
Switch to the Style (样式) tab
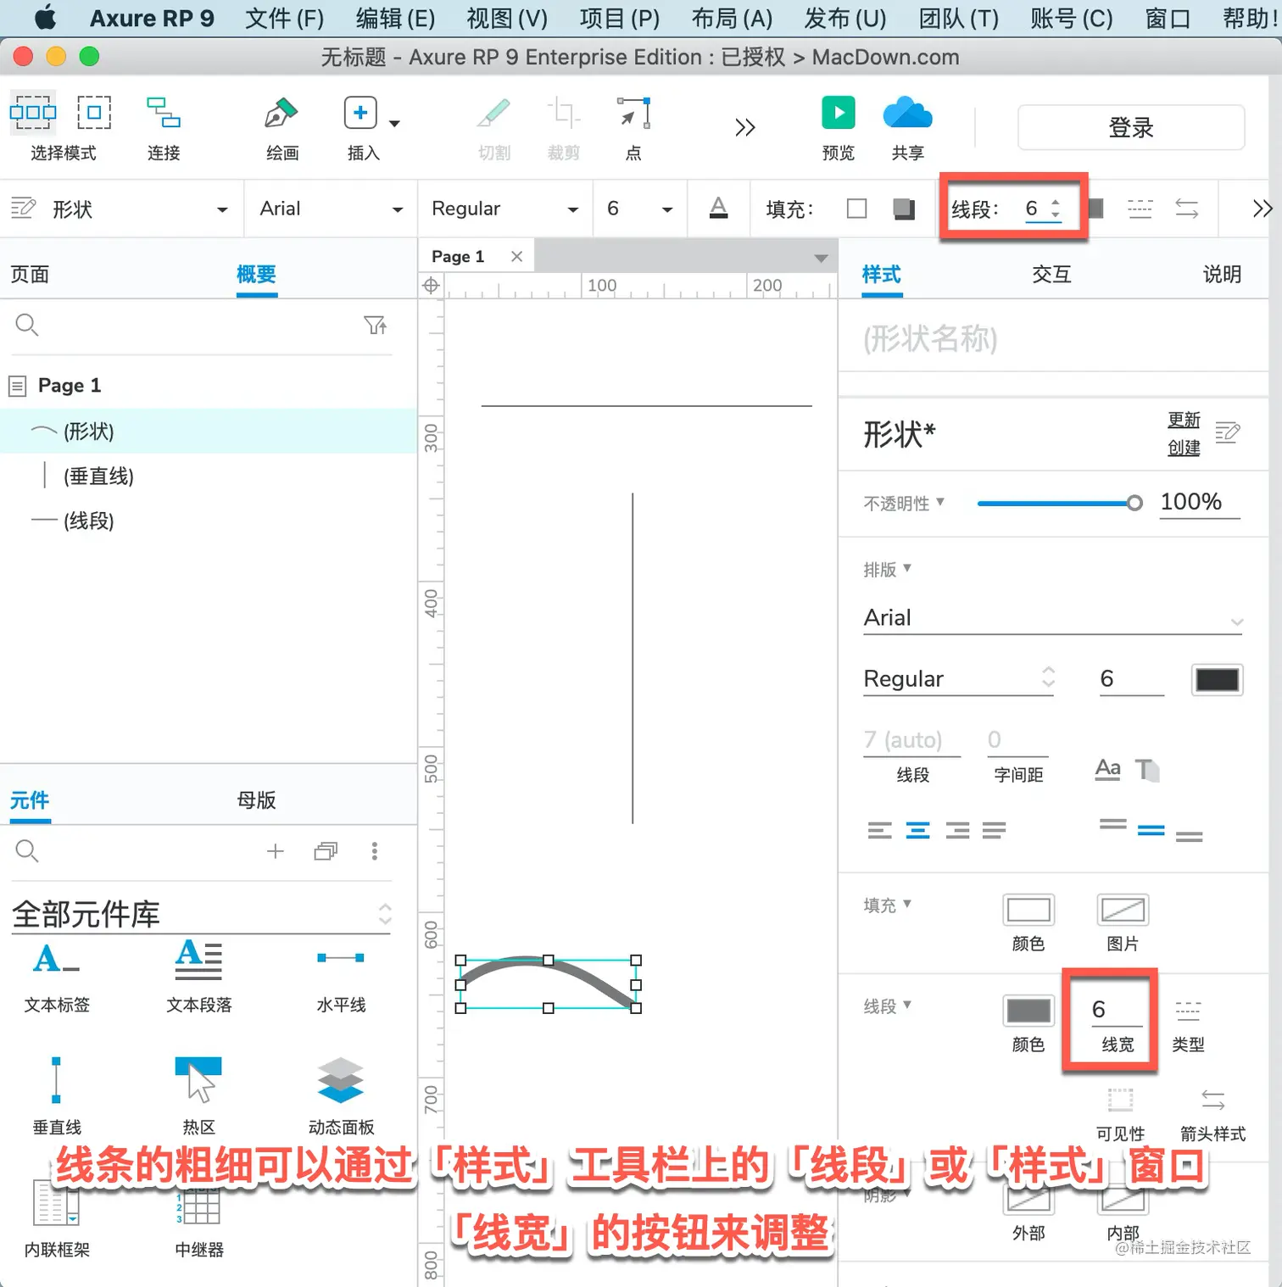pos(881,274)
